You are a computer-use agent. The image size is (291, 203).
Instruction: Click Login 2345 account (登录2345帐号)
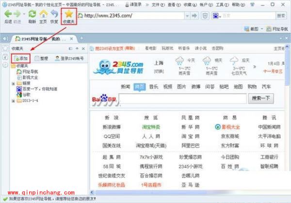click(69, 59)
